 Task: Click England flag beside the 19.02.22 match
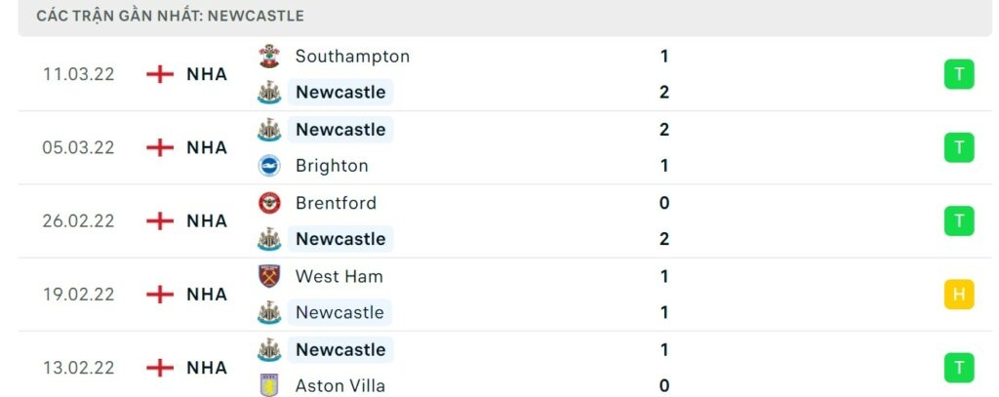(x=160, y=294)
